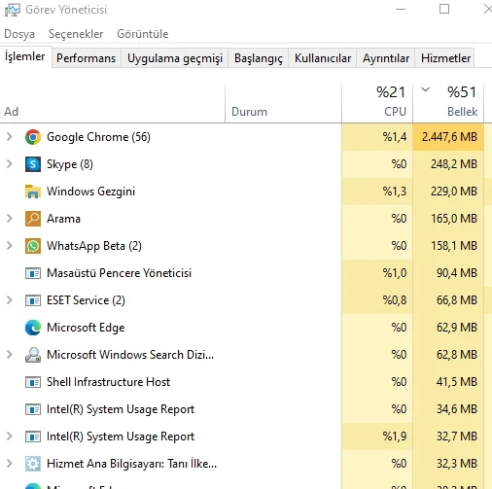Select the Google Chrome process icon
This screenshot has width=492, height=489.
(x=33, y=137)
